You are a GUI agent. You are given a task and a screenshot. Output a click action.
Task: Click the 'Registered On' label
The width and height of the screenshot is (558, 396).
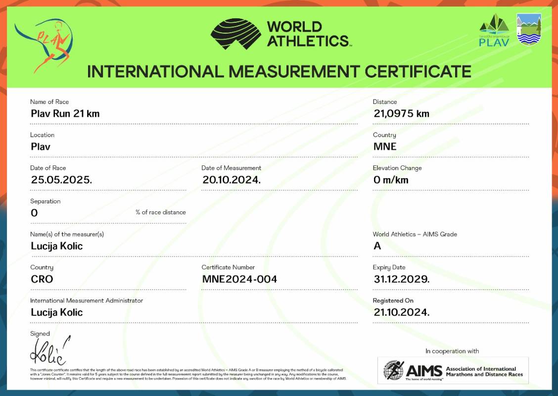point(393,300)
